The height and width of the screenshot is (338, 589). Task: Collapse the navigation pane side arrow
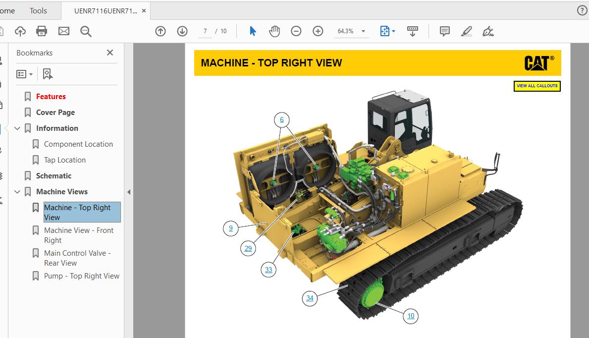pyautogui.click(x=129, y=192)
